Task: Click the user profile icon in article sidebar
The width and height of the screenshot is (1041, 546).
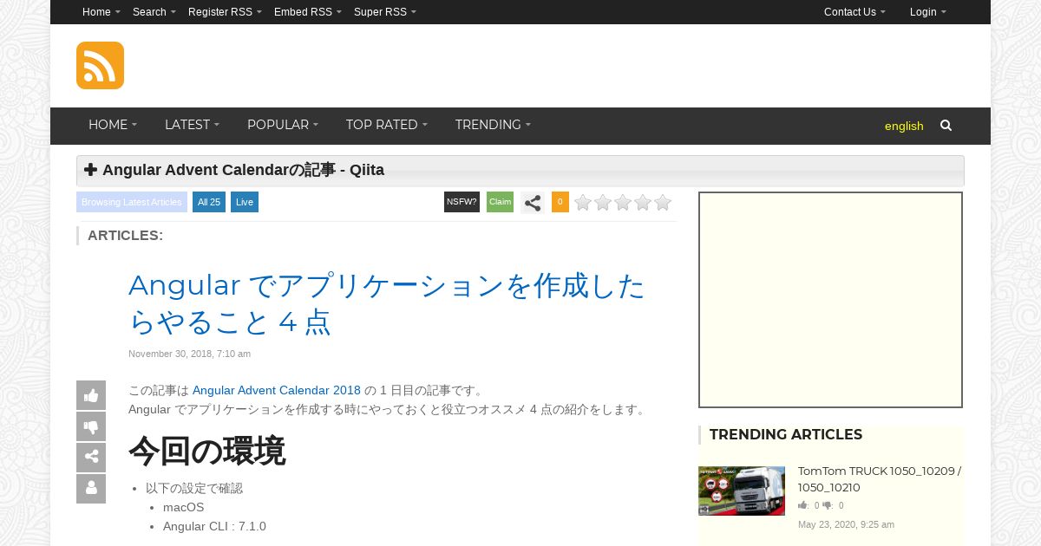Action: coord(91,489)
